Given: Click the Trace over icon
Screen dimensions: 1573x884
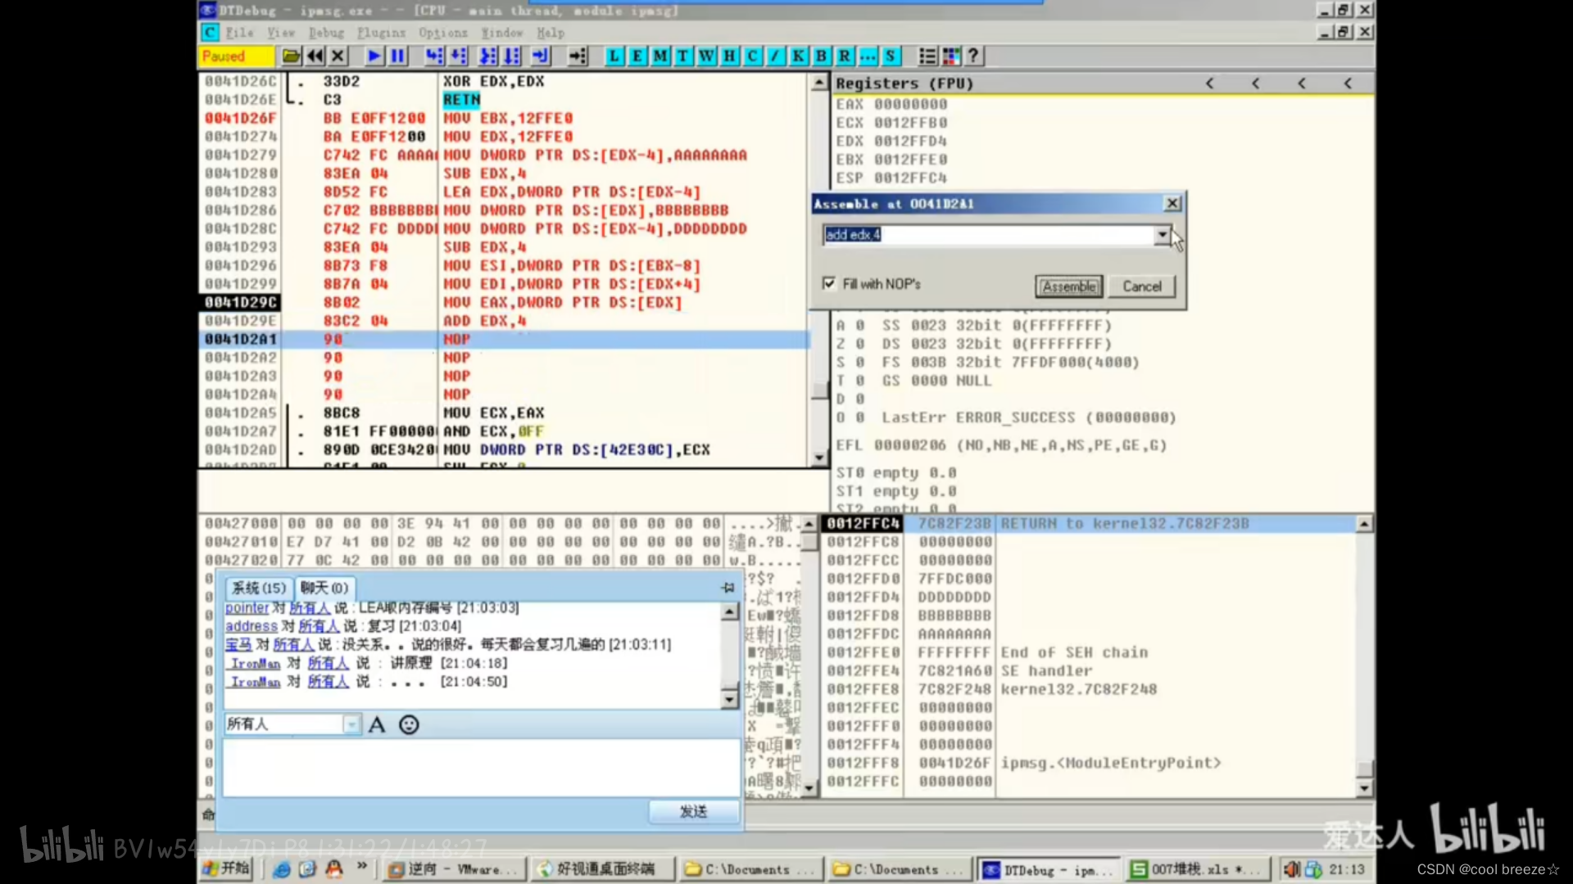Looking at the screenshot, I should [x=512, y=56].
